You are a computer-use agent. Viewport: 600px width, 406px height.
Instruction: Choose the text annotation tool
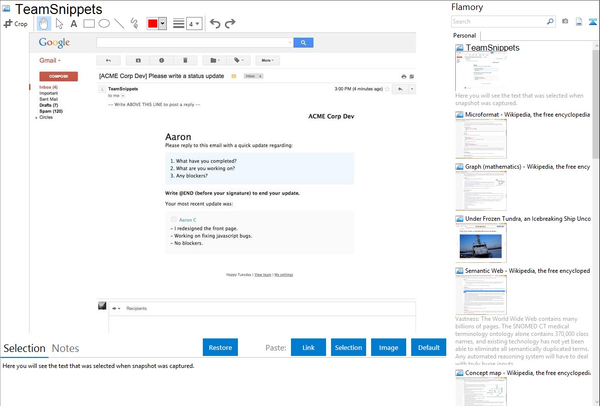[x=74, y=24]
